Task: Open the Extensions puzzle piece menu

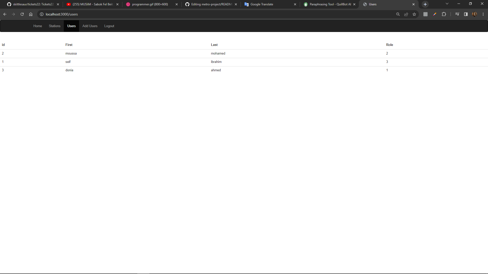Action: tap(444, 14)
